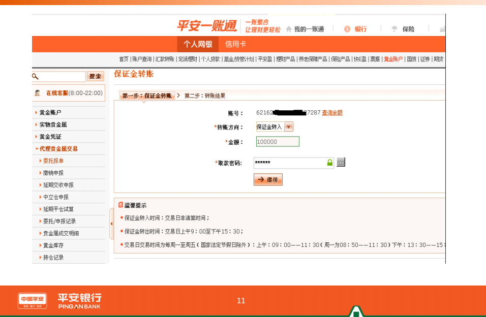The width and height of the screenshot is (486, 317).
Task: Open the 国债 menu item
Action: (412, 59)
